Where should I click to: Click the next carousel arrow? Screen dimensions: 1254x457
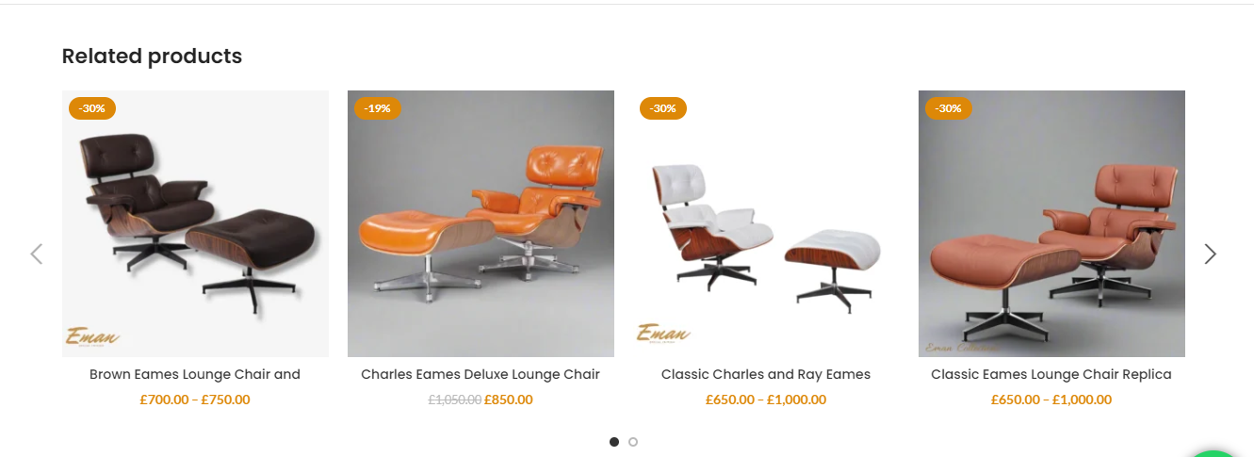coord(1211,253)
